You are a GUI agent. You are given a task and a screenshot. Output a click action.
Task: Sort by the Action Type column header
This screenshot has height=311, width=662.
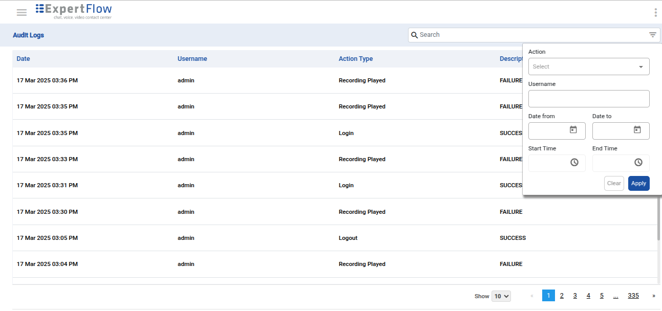[355, 59]
